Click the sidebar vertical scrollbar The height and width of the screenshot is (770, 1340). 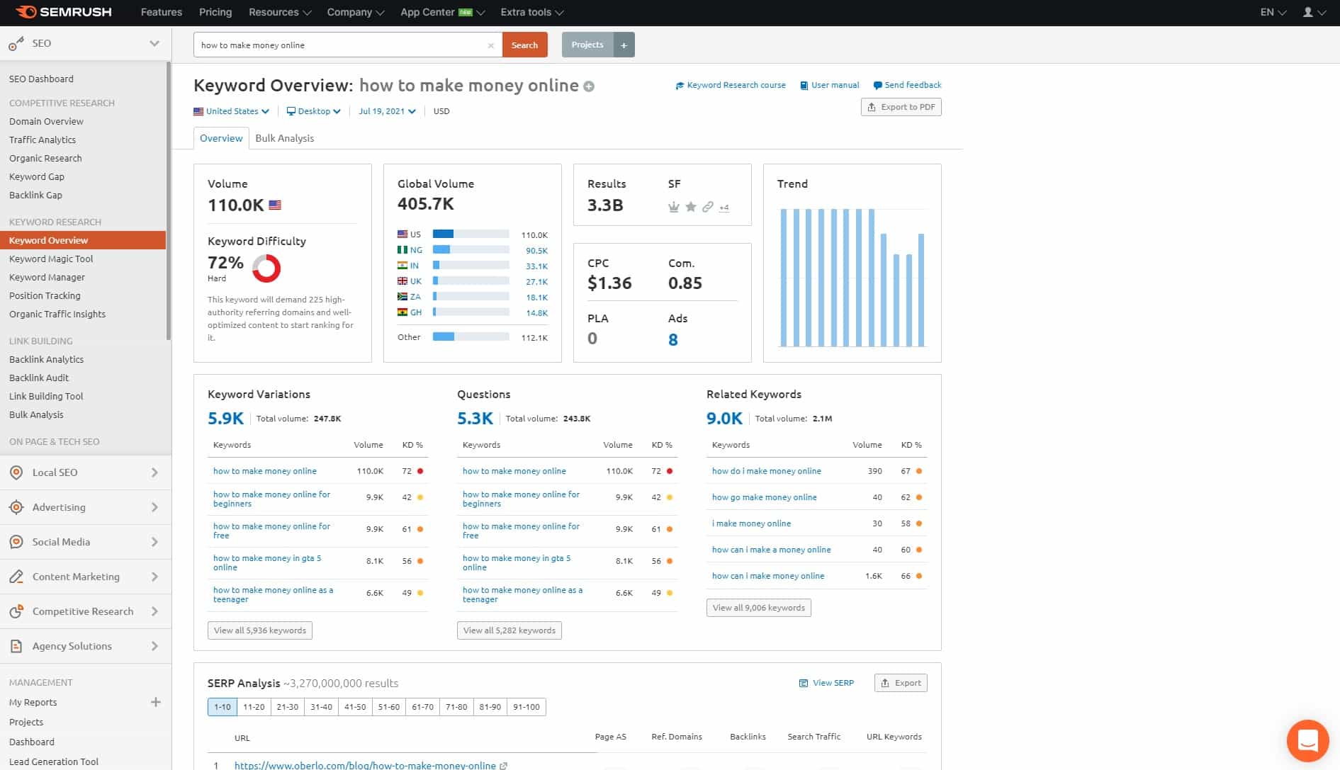coord(169,202)
